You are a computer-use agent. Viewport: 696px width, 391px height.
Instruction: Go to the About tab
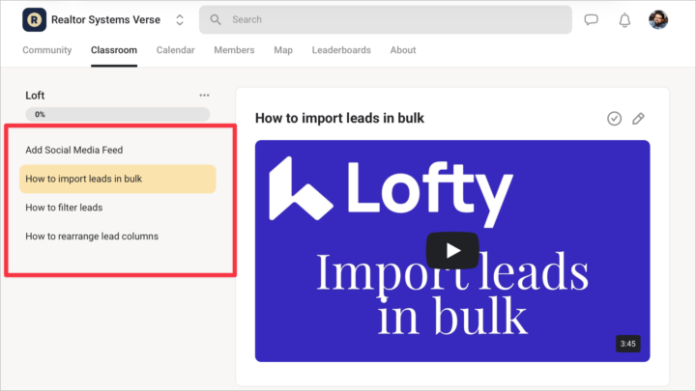point(403,50)
